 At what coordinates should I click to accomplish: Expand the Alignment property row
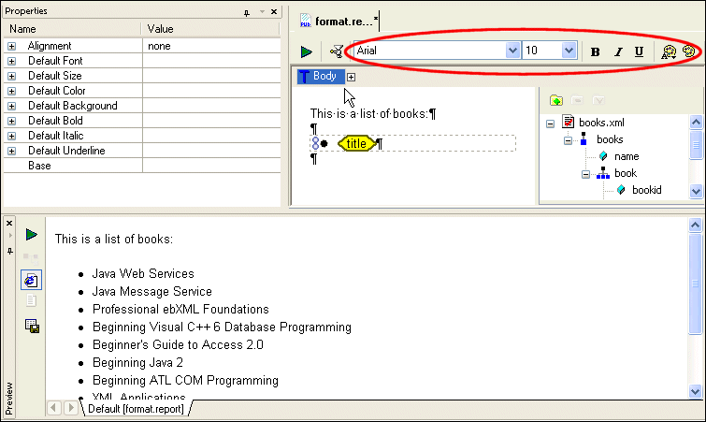12,46
